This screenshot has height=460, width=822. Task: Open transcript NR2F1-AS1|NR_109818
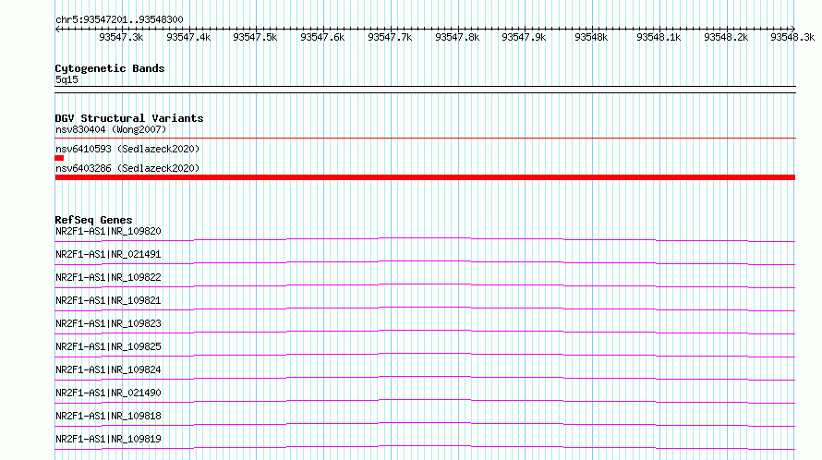click(x=108, y=416)
